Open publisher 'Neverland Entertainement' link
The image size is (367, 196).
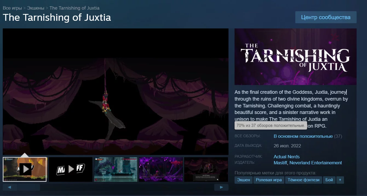point(316,163)
